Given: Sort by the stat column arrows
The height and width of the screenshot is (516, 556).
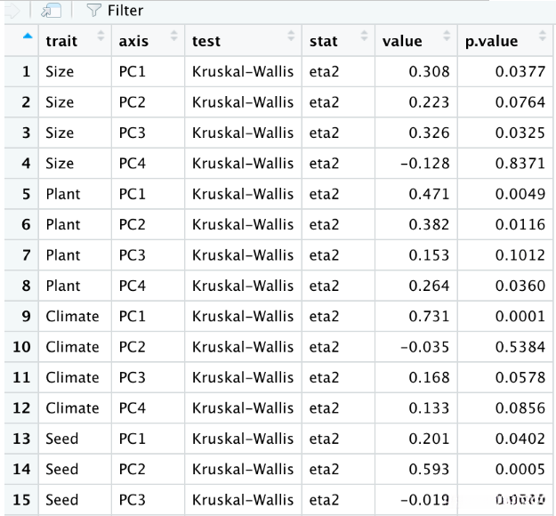Looking at the screenshot, I should [363, 36].
